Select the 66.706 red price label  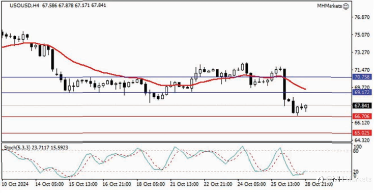pyautogui.click(x=362, y=117)
